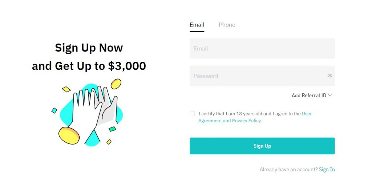Tick the 18 years old certification checkbox
Screen dimensions: 372x195
coord(192,114)
